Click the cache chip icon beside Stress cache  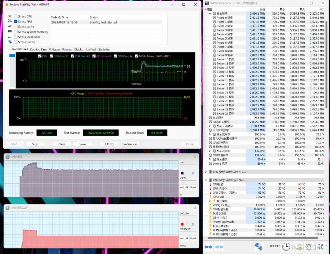[x=10, y=27]
